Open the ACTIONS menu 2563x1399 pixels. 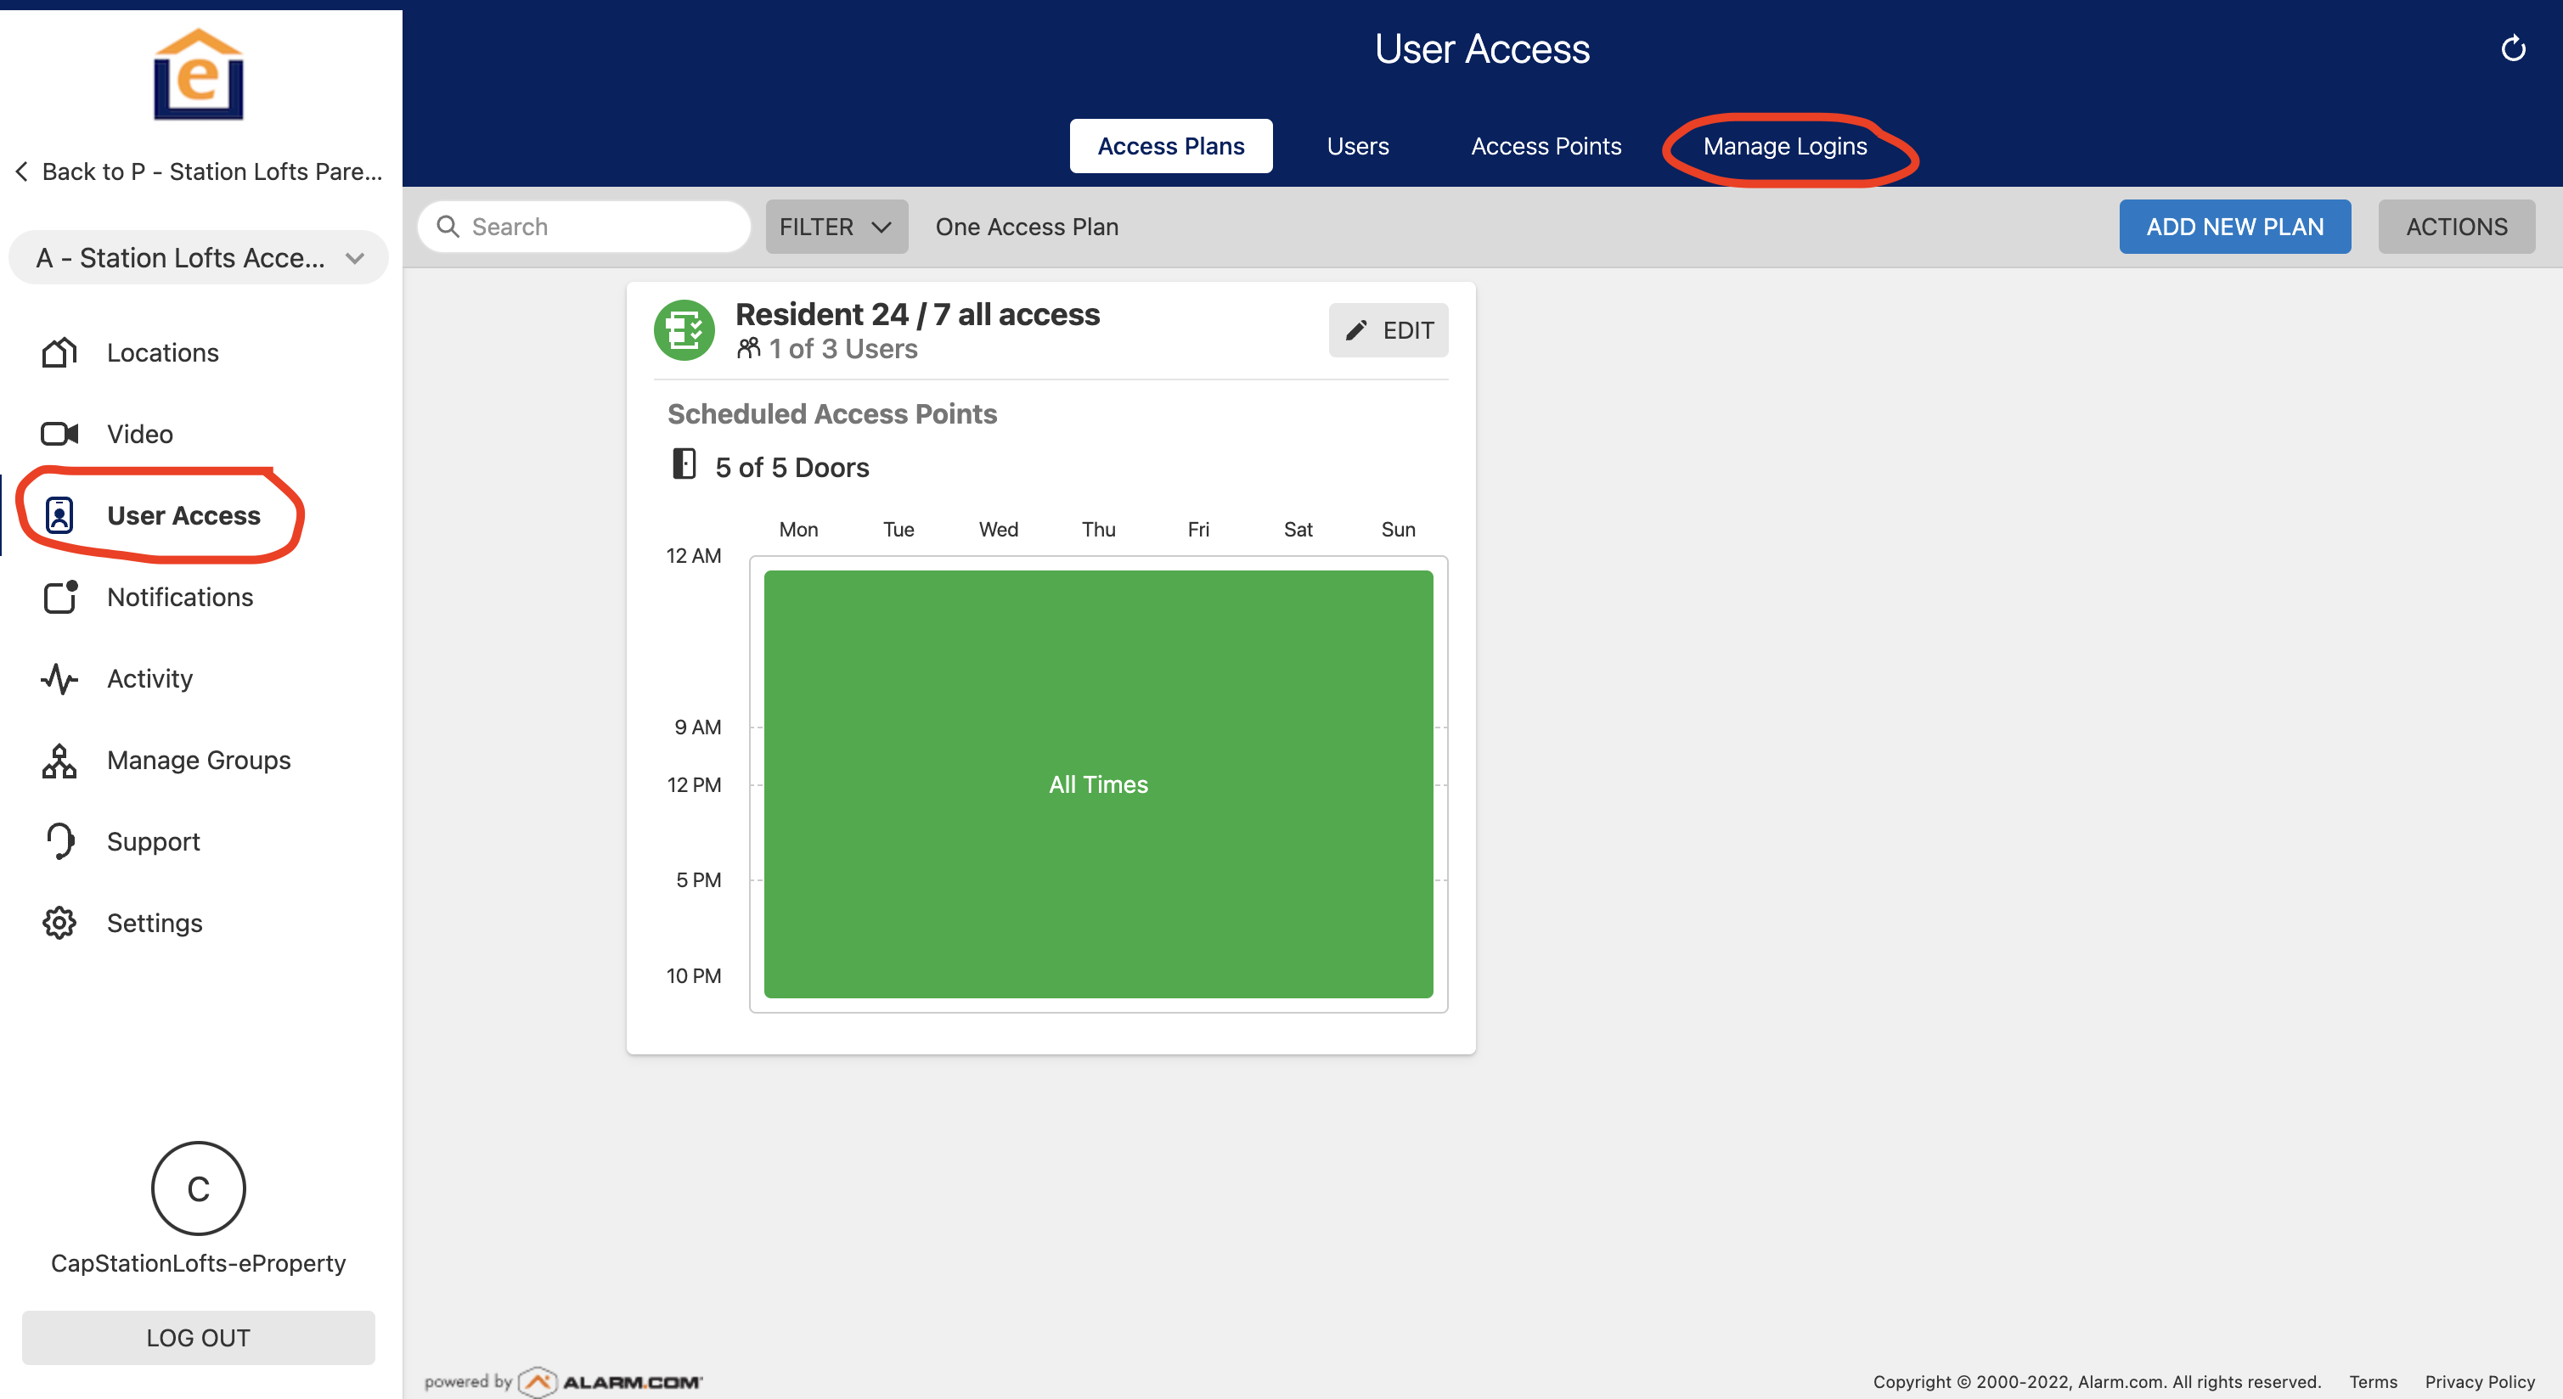[2455, 227]
